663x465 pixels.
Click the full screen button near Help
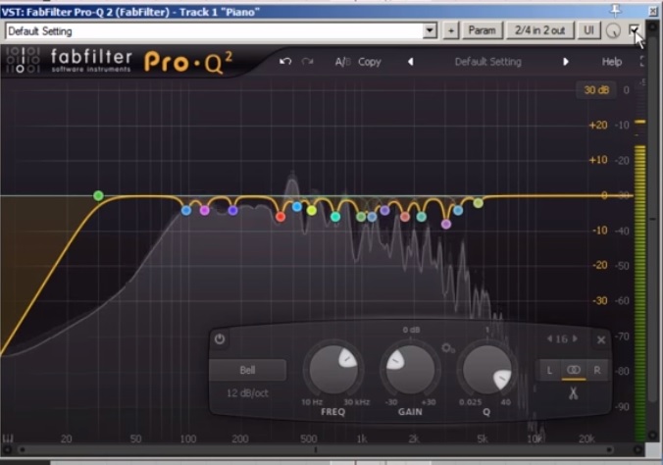coord(642,62)
